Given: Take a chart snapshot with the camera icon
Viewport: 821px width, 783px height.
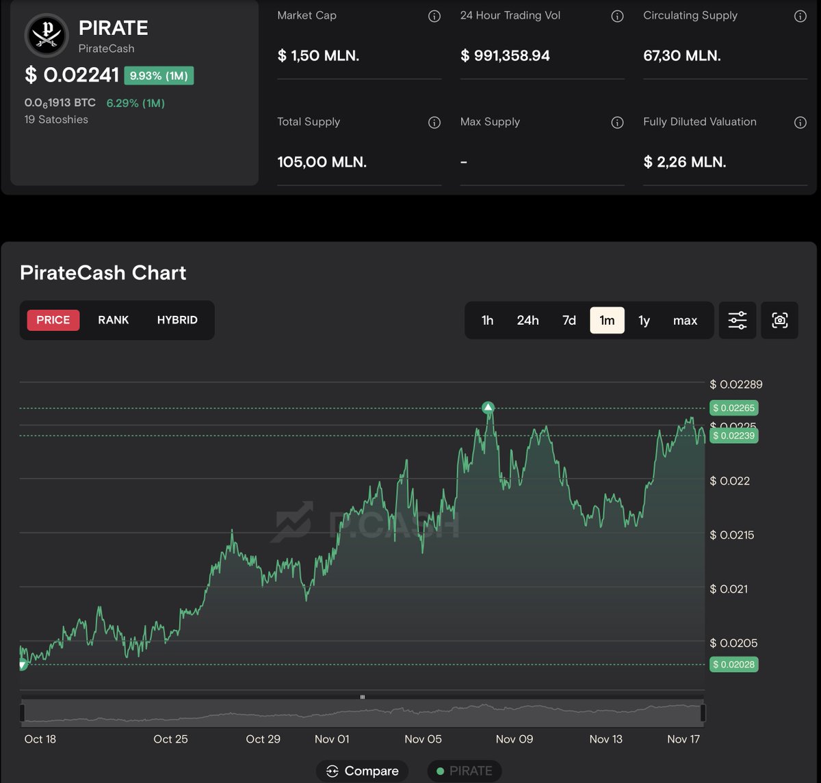Looking at the screenshot, I should coord(779,320).
